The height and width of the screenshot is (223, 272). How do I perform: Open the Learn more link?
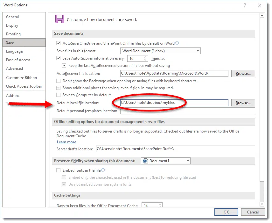pyautogui.click(x=66, y=142)
